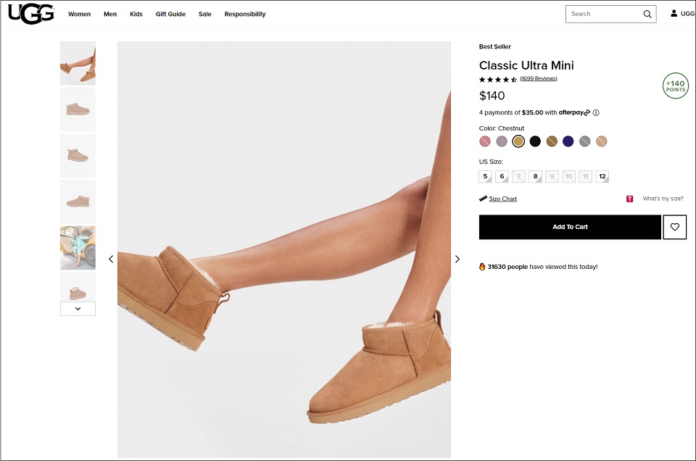The image size is (696, 461).
Task: Select US size 6
Action: pyautogui.click(x=502, y=177)
